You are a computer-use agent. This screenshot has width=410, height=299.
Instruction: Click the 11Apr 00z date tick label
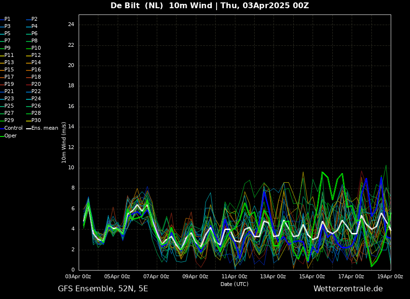[x=234, y=277]
